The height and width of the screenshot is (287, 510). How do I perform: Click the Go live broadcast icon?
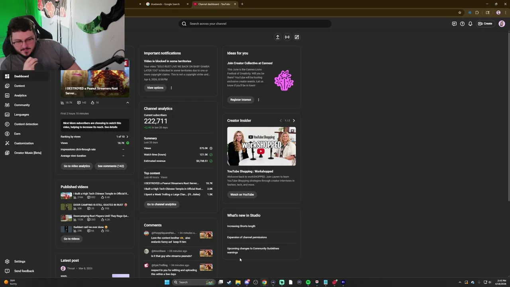click(x=287, y=37)
